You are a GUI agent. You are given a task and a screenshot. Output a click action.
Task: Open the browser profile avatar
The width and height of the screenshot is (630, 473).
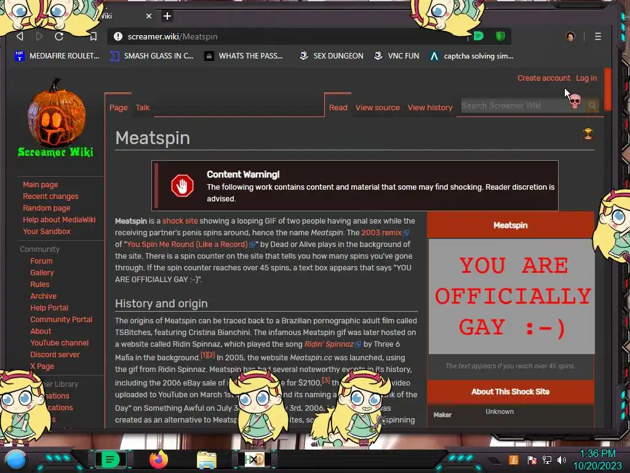[570, 36]
